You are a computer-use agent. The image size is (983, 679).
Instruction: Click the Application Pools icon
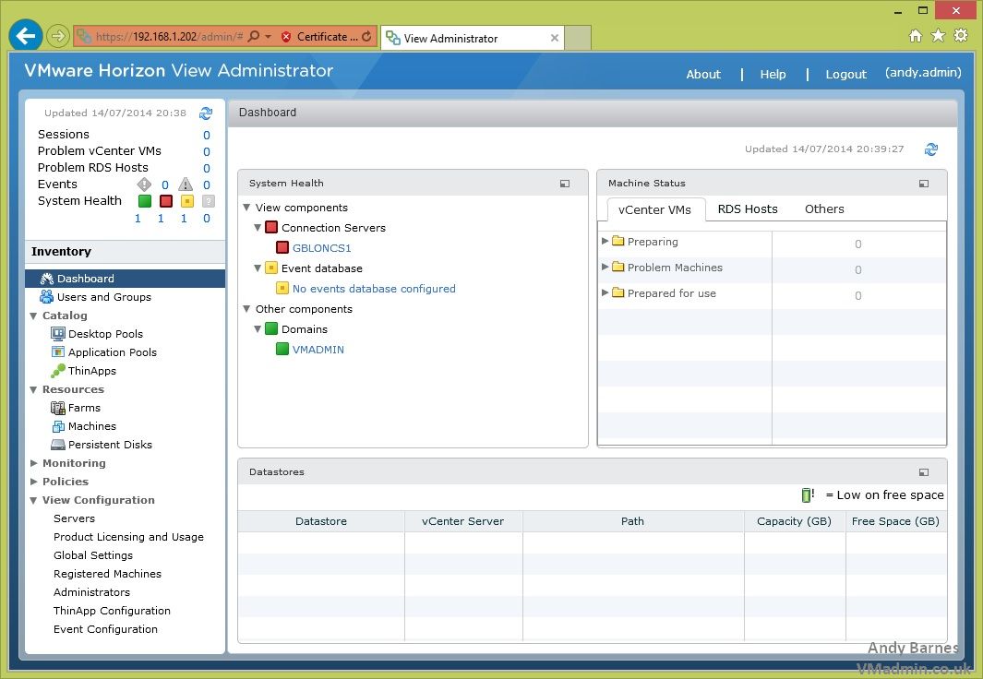57,352
